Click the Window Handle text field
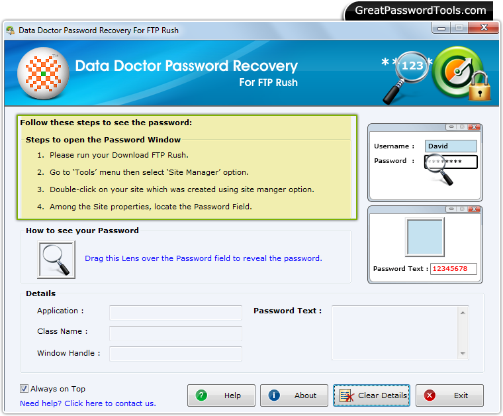Viewport: 503px width, 416px height. tap(175, 354)
